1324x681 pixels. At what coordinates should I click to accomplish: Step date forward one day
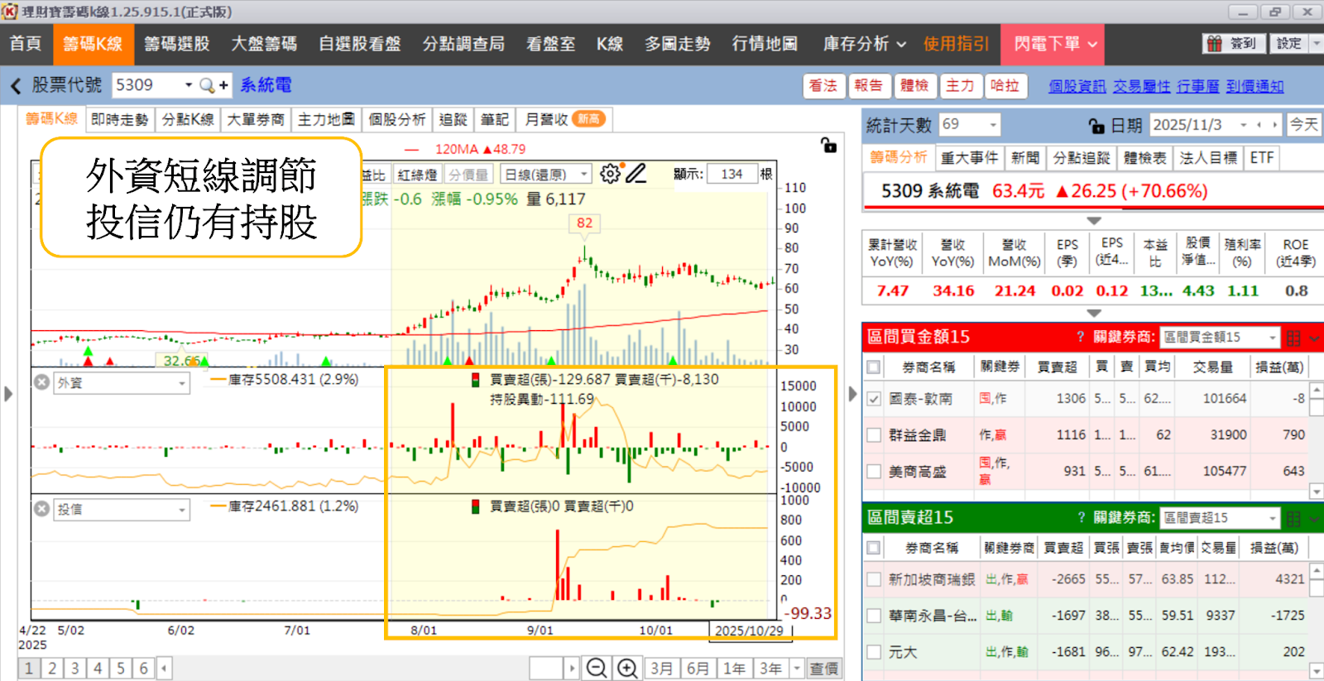pyautogui.click(x=1275, y=125)
